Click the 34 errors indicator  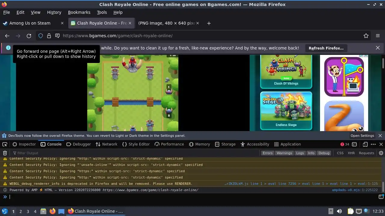(345, 144)
